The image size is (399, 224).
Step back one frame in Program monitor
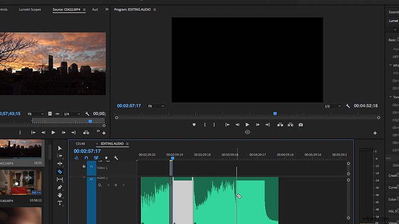click(237, 124)
